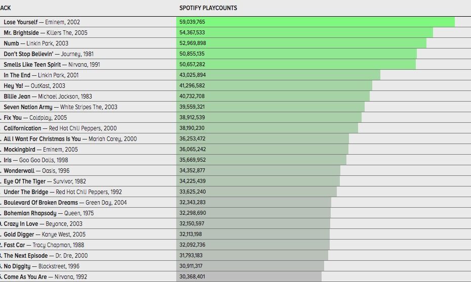The width and height of the screenshot is (471, 282).
Task: Click the 50,855,135 playcount value
Action: click(x=192, y=54)
